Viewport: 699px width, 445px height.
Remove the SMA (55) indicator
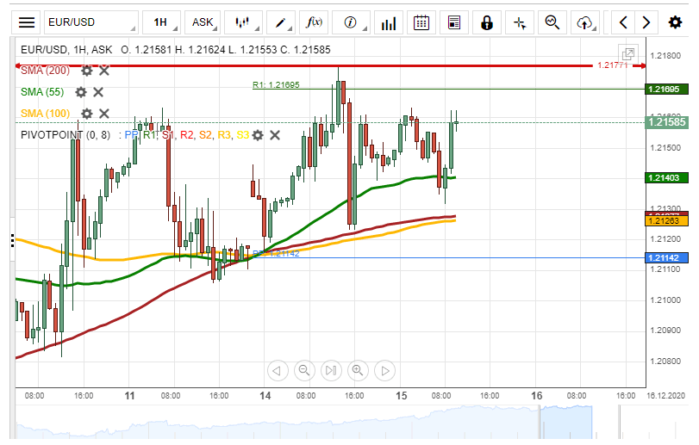(98, 92)
